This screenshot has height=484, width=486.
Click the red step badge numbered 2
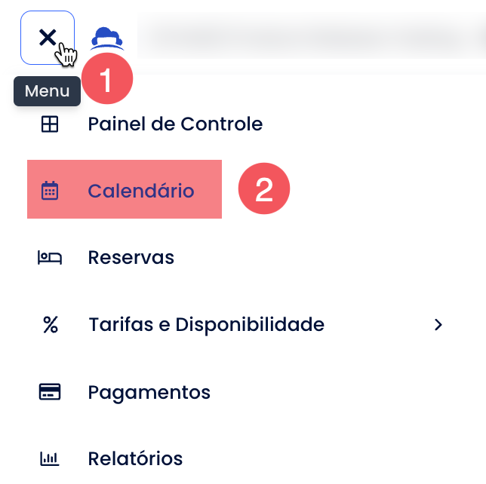click(x=264, y=188)
